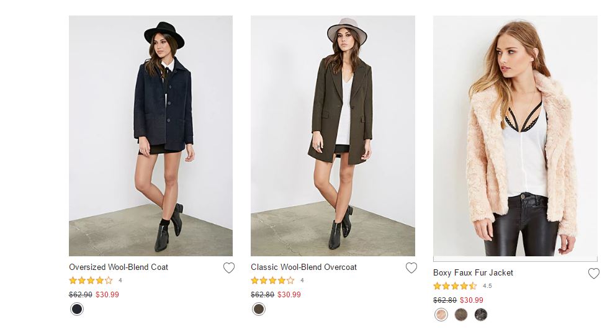Add Boxy Faux Fur Jacket to wishlist heart
Screen dimensions: 615x332
593,274
